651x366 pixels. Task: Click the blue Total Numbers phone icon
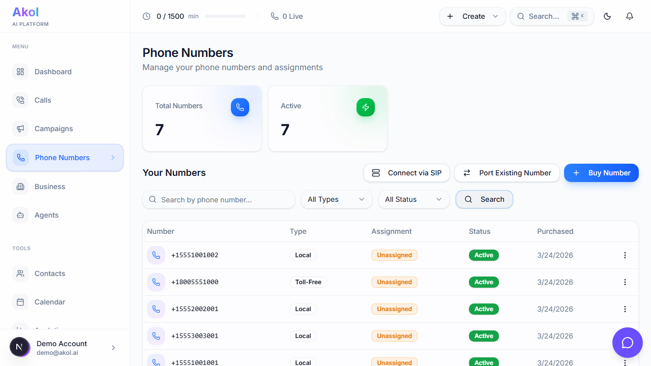point(240,107)
